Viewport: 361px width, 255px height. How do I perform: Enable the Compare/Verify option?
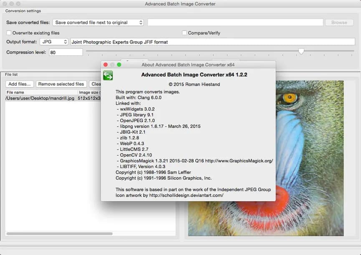click(184, 33)
